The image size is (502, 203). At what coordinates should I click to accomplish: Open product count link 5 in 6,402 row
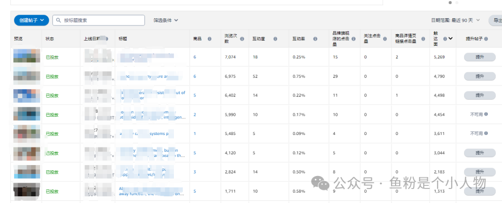tap(195, 96)
